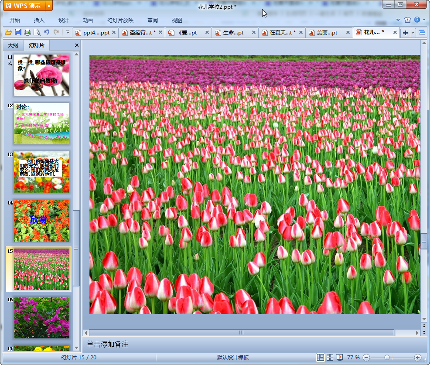Screen dimensions: 430x365
Task: Save the presentation with the floppy disk icon
Action: 18,32
